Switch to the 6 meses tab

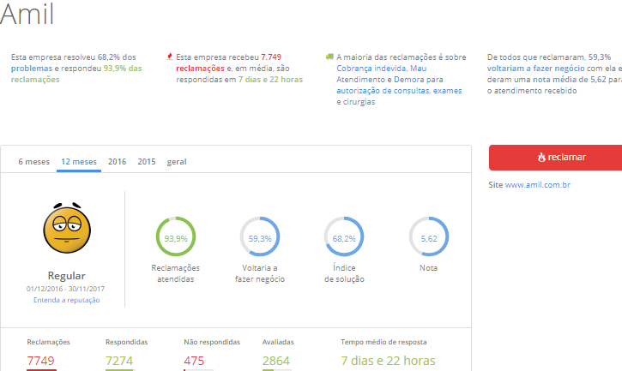pyautogui.click(x=33, y=162)
